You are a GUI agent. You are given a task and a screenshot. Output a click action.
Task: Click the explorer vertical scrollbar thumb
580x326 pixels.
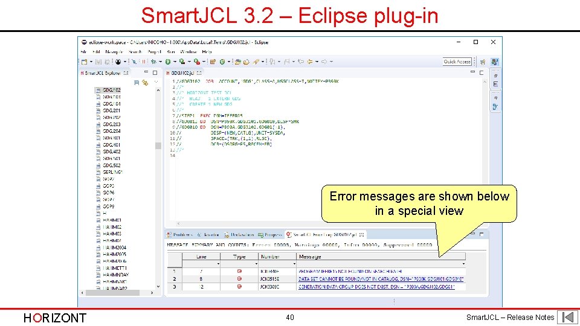[158, 145]
